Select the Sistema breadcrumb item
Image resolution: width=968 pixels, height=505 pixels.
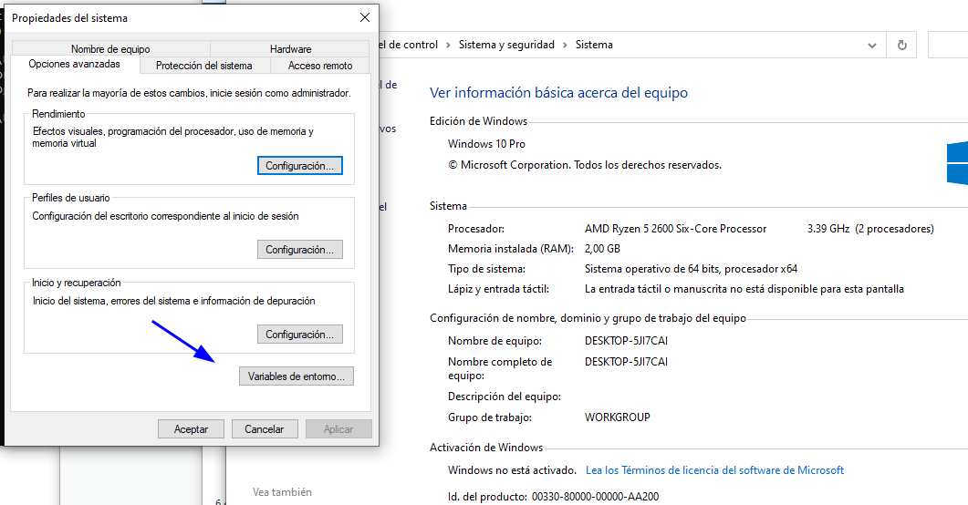(x=594, y=45)
